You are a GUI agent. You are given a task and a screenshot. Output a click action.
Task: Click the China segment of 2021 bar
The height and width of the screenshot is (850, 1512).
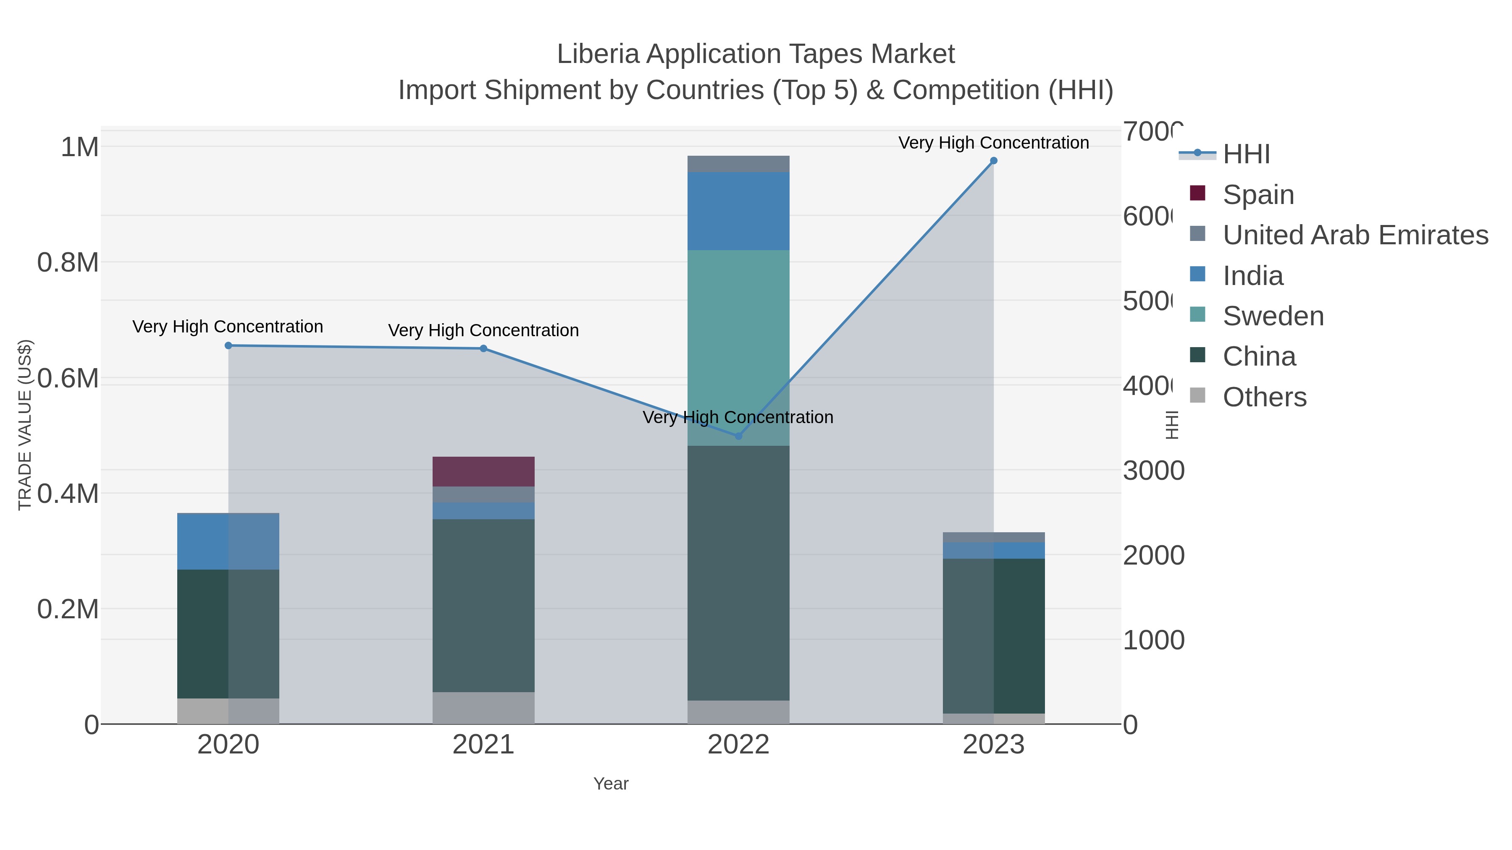pos(484,606)
